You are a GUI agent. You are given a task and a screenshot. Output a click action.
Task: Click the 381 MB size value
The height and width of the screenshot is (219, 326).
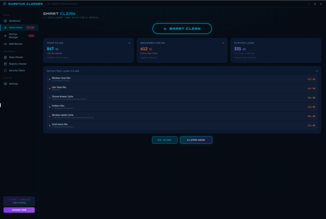[x=311, y=116]
